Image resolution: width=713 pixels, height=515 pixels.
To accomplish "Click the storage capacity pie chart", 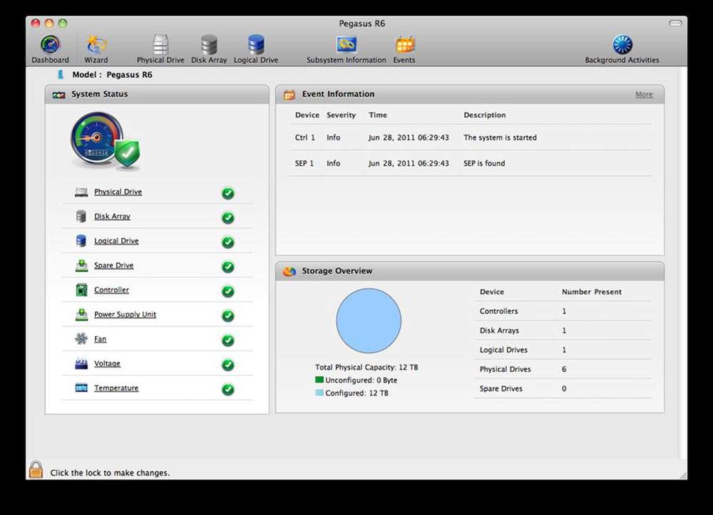I will click(369, 321).
